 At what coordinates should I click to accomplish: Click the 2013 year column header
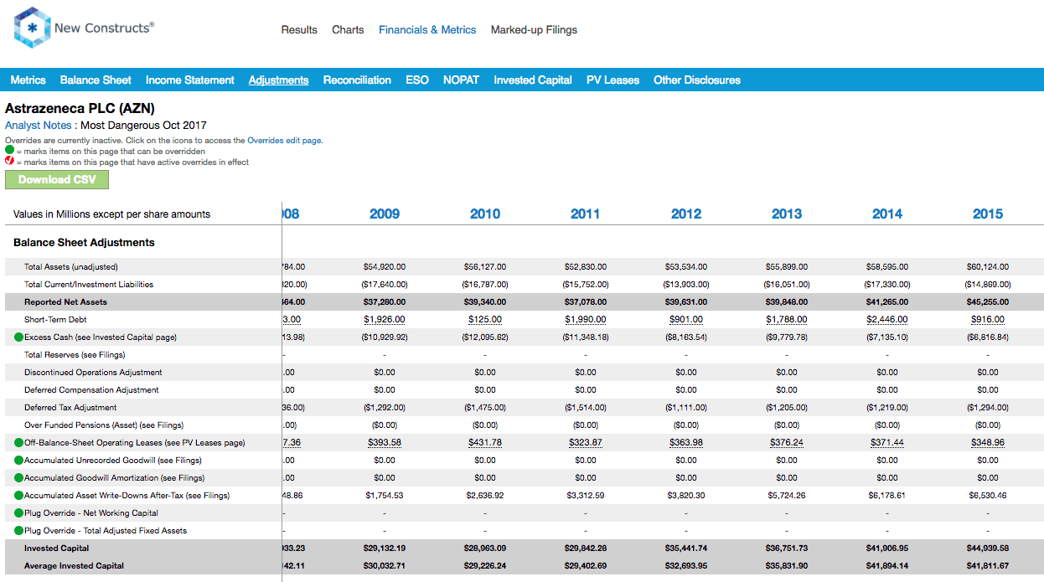(787, 214)
